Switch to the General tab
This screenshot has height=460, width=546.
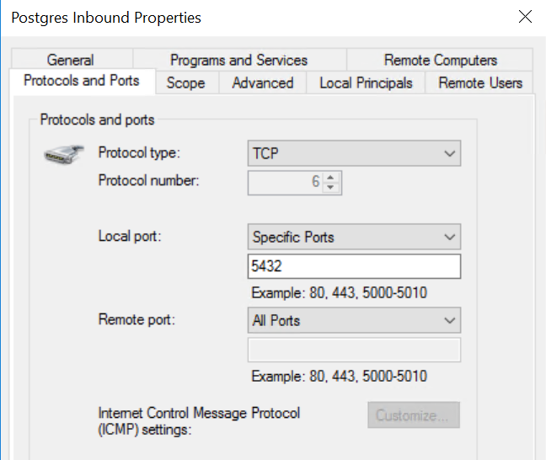[x=71, y=60]
